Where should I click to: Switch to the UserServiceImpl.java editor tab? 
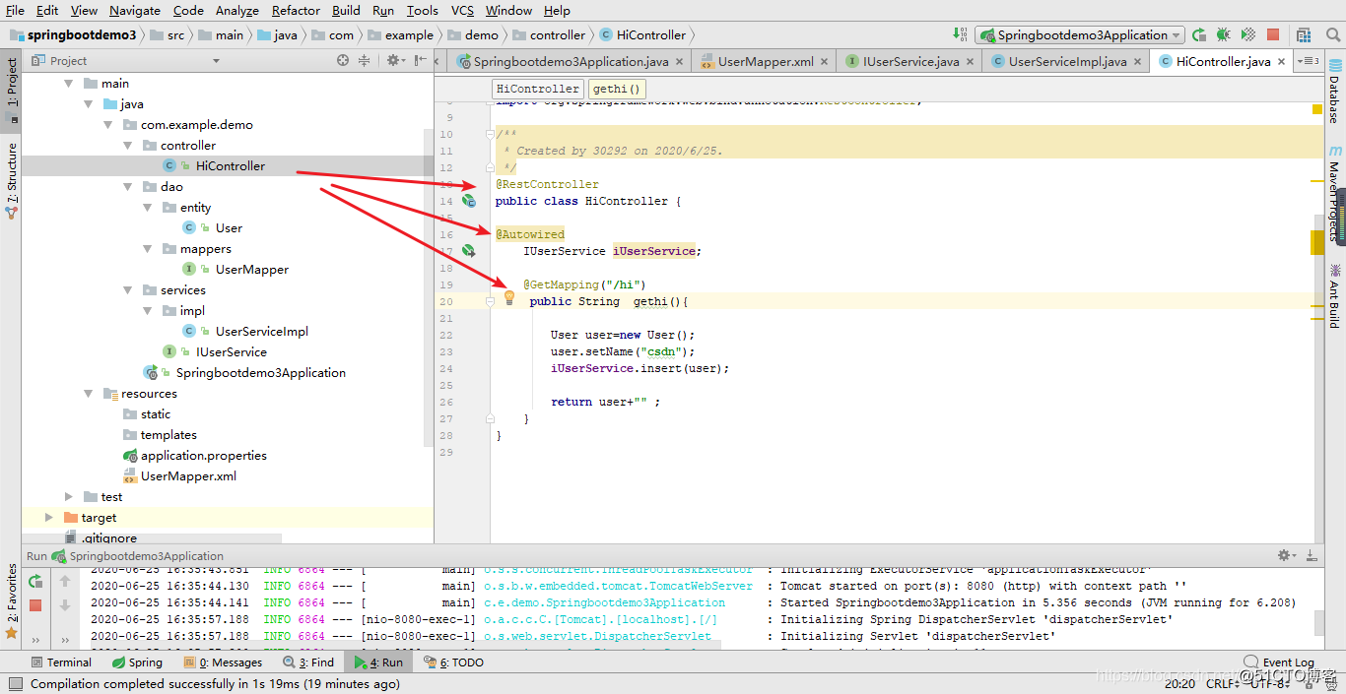1066,61
